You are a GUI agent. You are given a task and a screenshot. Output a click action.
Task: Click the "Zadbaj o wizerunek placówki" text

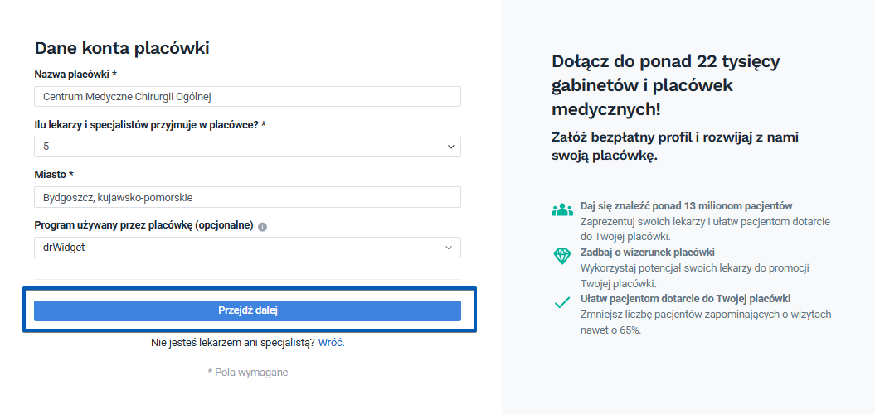pos(648,252)
